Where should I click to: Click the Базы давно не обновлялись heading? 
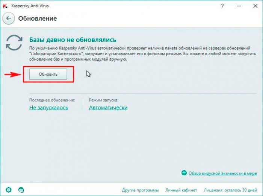click(73, 40)
